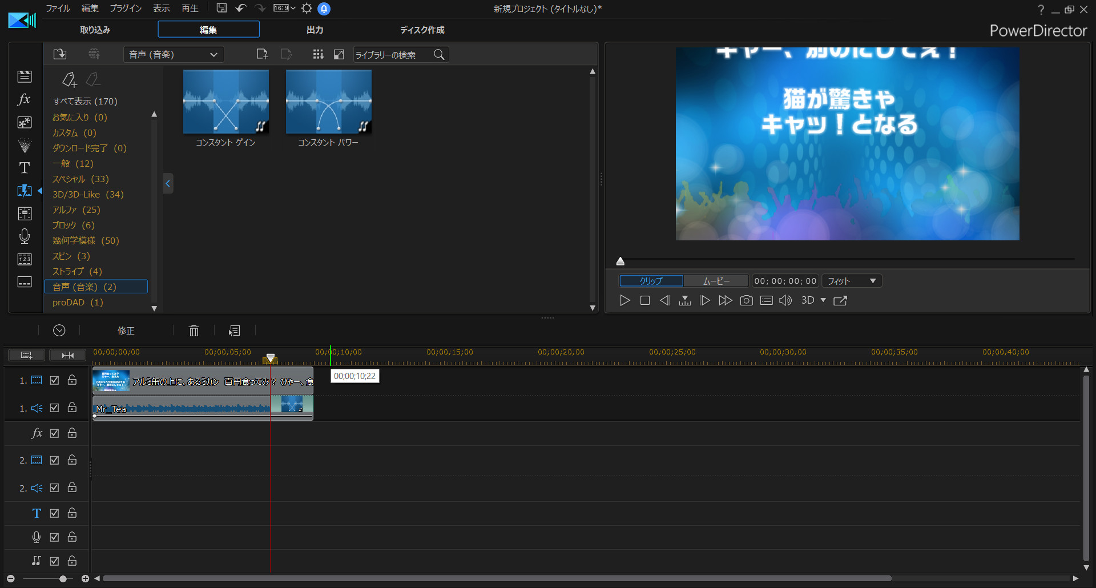The width and height of the screenshot is (1096, 588).
Task: Open the Subtitle room icon
Action: (x=25, y=282)
